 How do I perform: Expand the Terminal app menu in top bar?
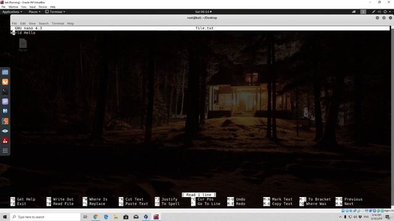pyautogui.click(x=55, y=12)
